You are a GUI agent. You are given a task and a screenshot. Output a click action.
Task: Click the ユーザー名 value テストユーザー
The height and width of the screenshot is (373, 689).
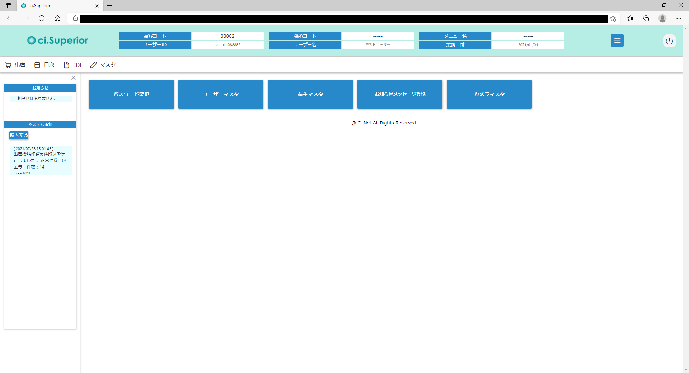point(378,45)
